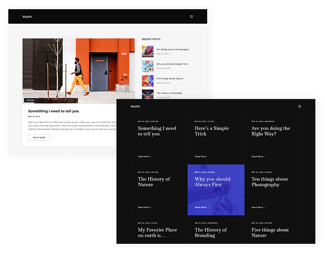Open the highlighted blue 'Why you should Always First' card
Viewport: 325px width, 253px height.
215,190
